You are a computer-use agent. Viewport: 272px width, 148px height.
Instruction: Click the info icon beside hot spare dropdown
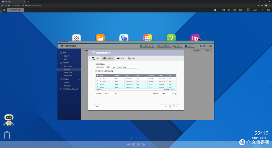176,94
